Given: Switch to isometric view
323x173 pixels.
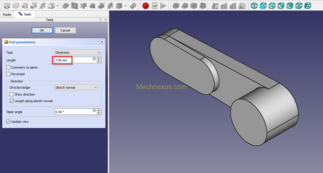Looking at the screenshot, I should [254, 6].
